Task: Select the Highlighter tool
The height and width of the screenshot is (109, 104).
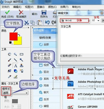Action: coord(16,77)
